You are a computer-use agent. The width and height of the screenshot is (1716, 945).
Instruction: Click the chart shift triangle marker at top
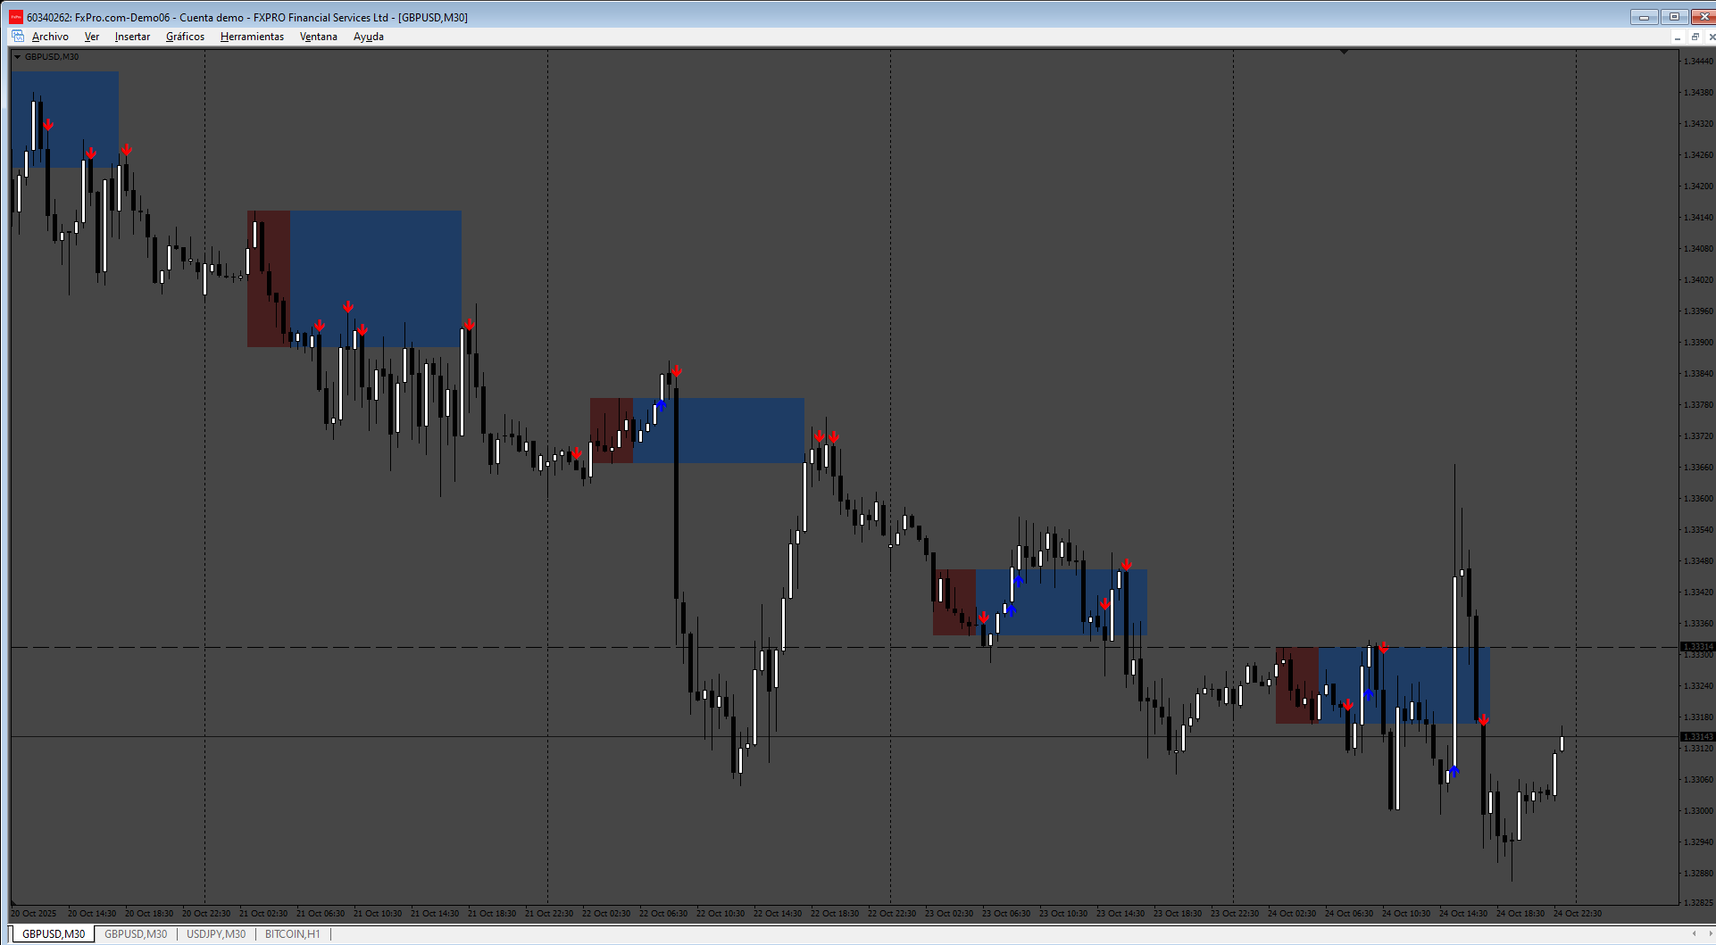click(1344, 52)
